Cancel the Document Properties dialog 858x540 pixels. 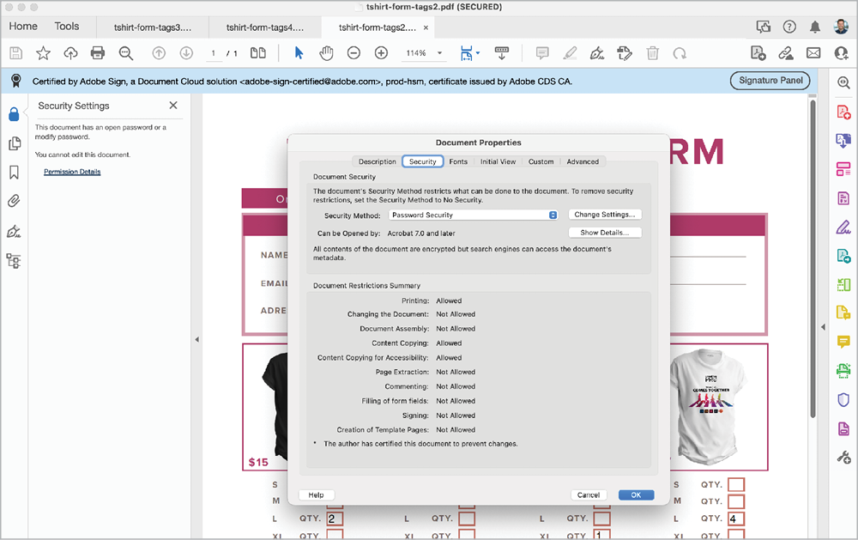589,495
